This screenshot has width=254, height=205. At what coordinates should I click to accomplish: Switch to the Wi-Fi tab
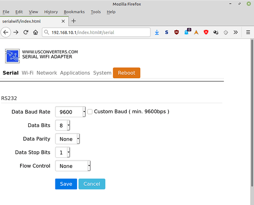pyautogui.click(x=27, y=73)
